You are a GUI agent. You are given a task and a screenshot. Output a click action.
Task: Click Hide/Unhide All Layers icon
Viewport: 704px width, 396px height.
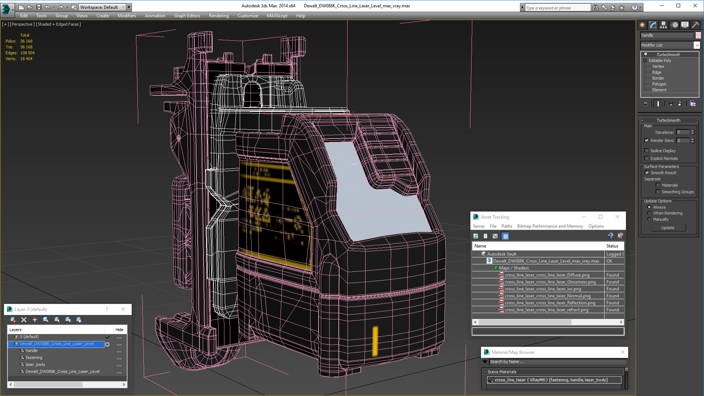tap(68, 320)
